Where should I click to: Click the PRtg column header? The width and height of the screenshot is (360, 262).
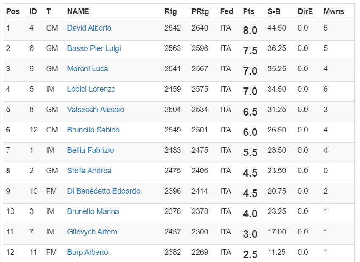coord(200,11)
